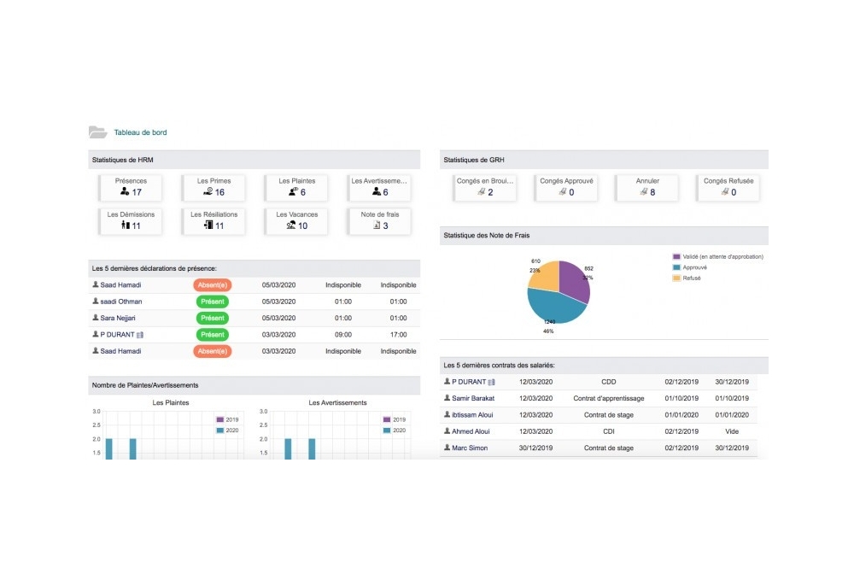
Task: Collapse the Statistique des Note de Frais section
Action: (x=604, y=236)
